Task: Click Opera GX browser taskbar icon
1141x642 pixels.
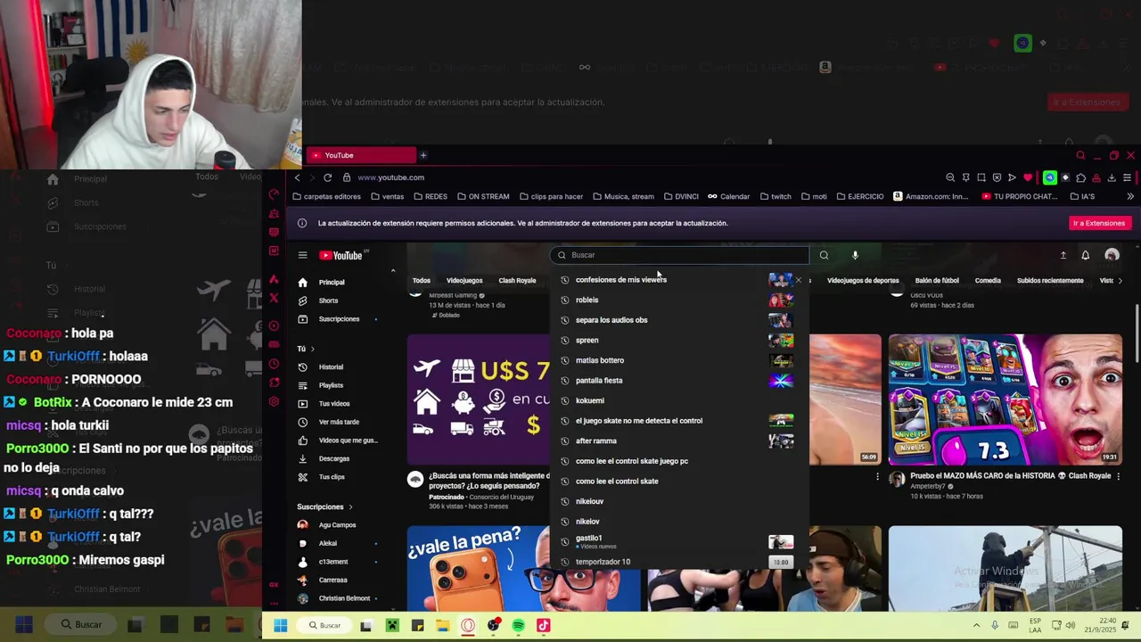Action: pyautogui.click(x=468, y=626)
